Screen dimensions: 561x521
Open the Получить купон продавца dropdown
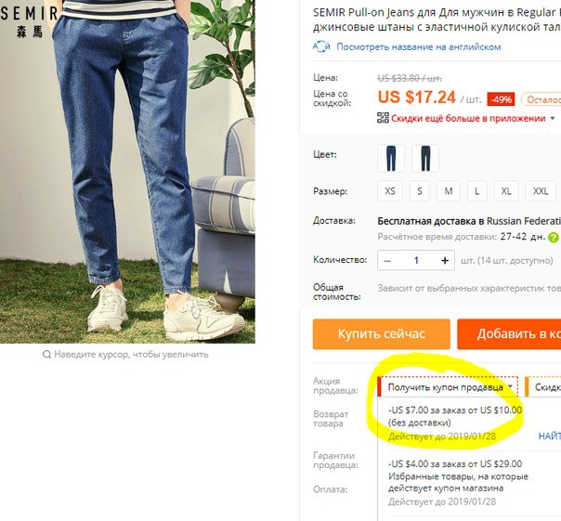pyautogui.click(x=449, y=387)
